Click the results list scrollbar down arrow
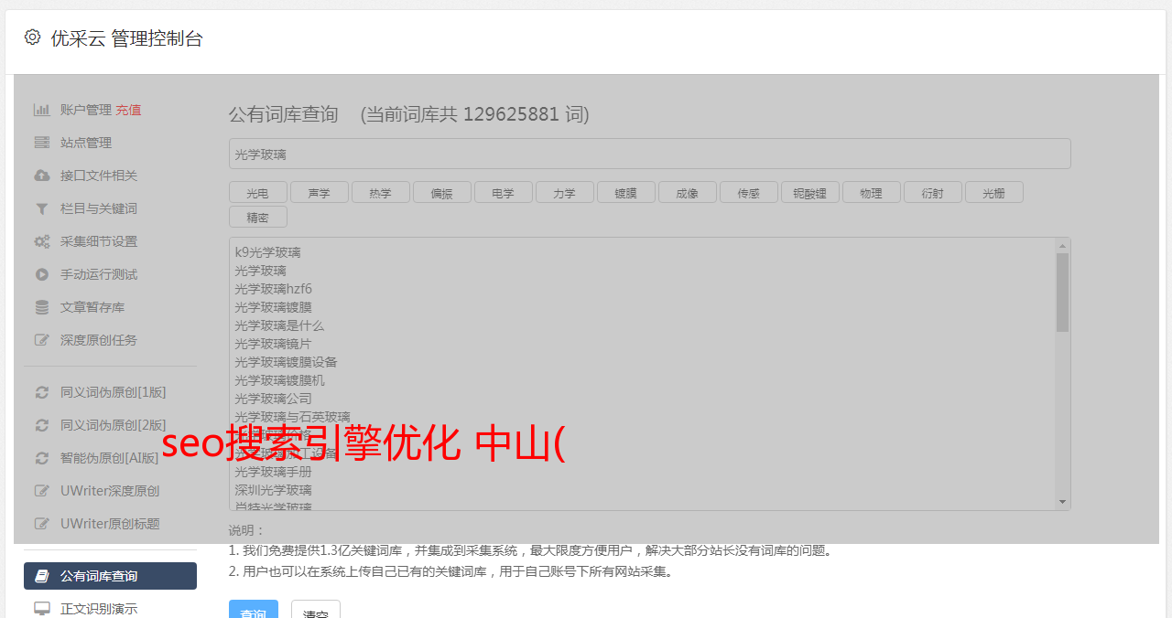Viewport: 1172px width, 618px height. coord(1062,502)
